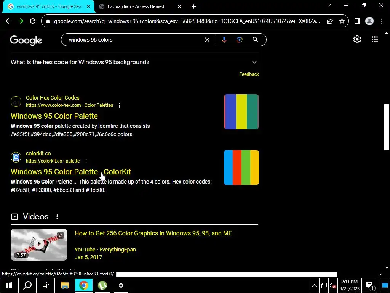
Task: Reload the Google search page
Action: click(x=33, y=21)
